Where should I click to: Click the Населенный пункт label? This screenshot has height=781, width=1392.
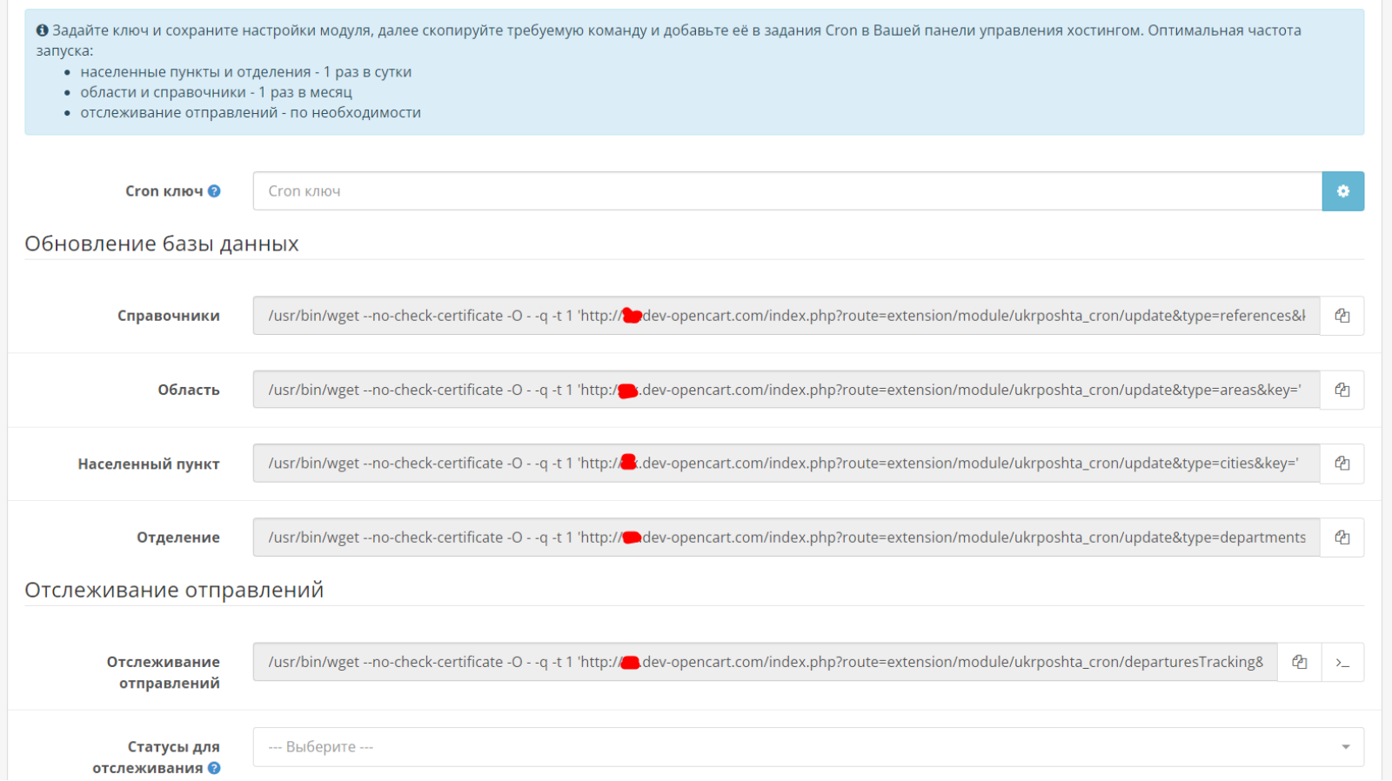pos(149,464)
